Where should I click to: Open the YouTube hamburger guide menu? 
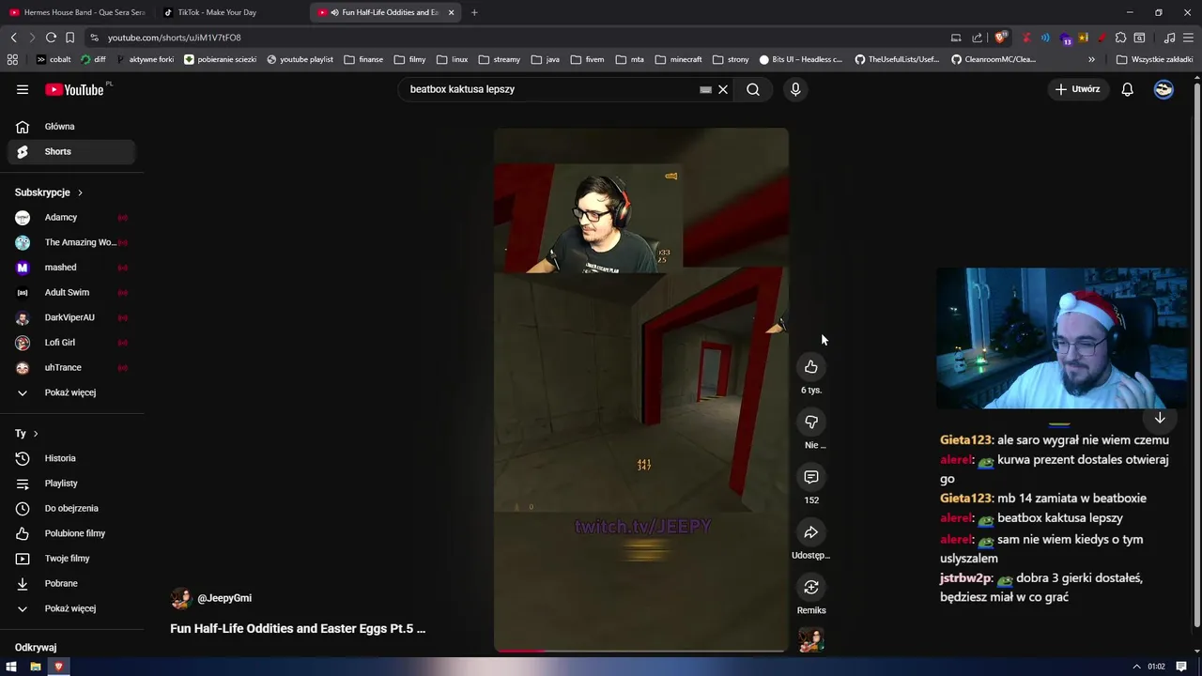coord(23,89)
